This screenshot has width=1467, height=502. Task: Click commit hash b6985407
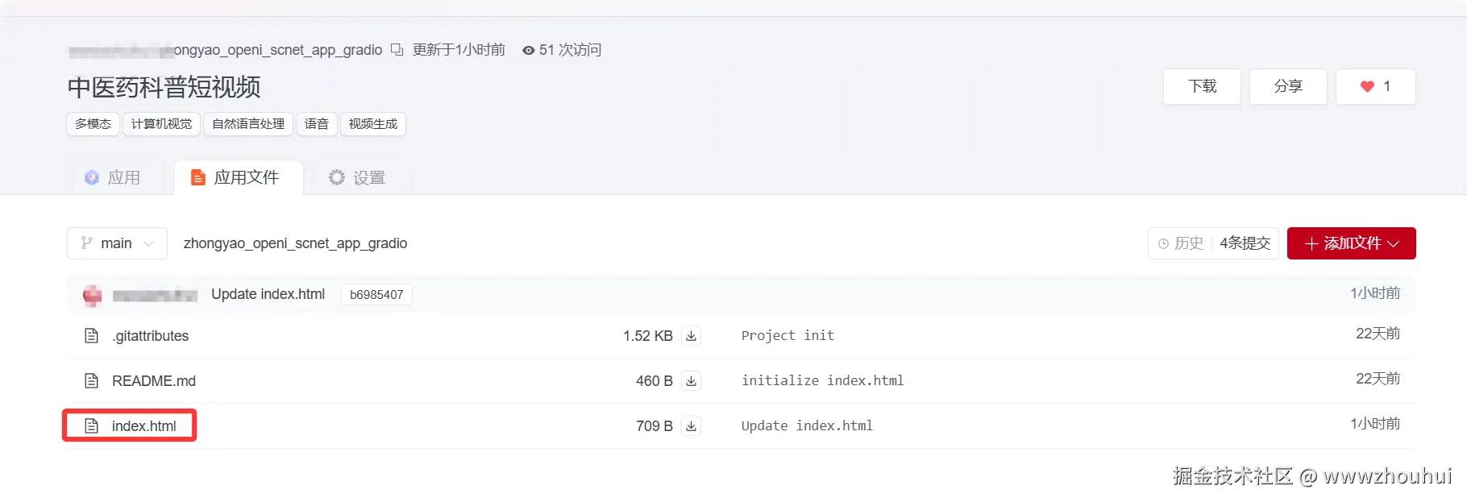point(376,295)
